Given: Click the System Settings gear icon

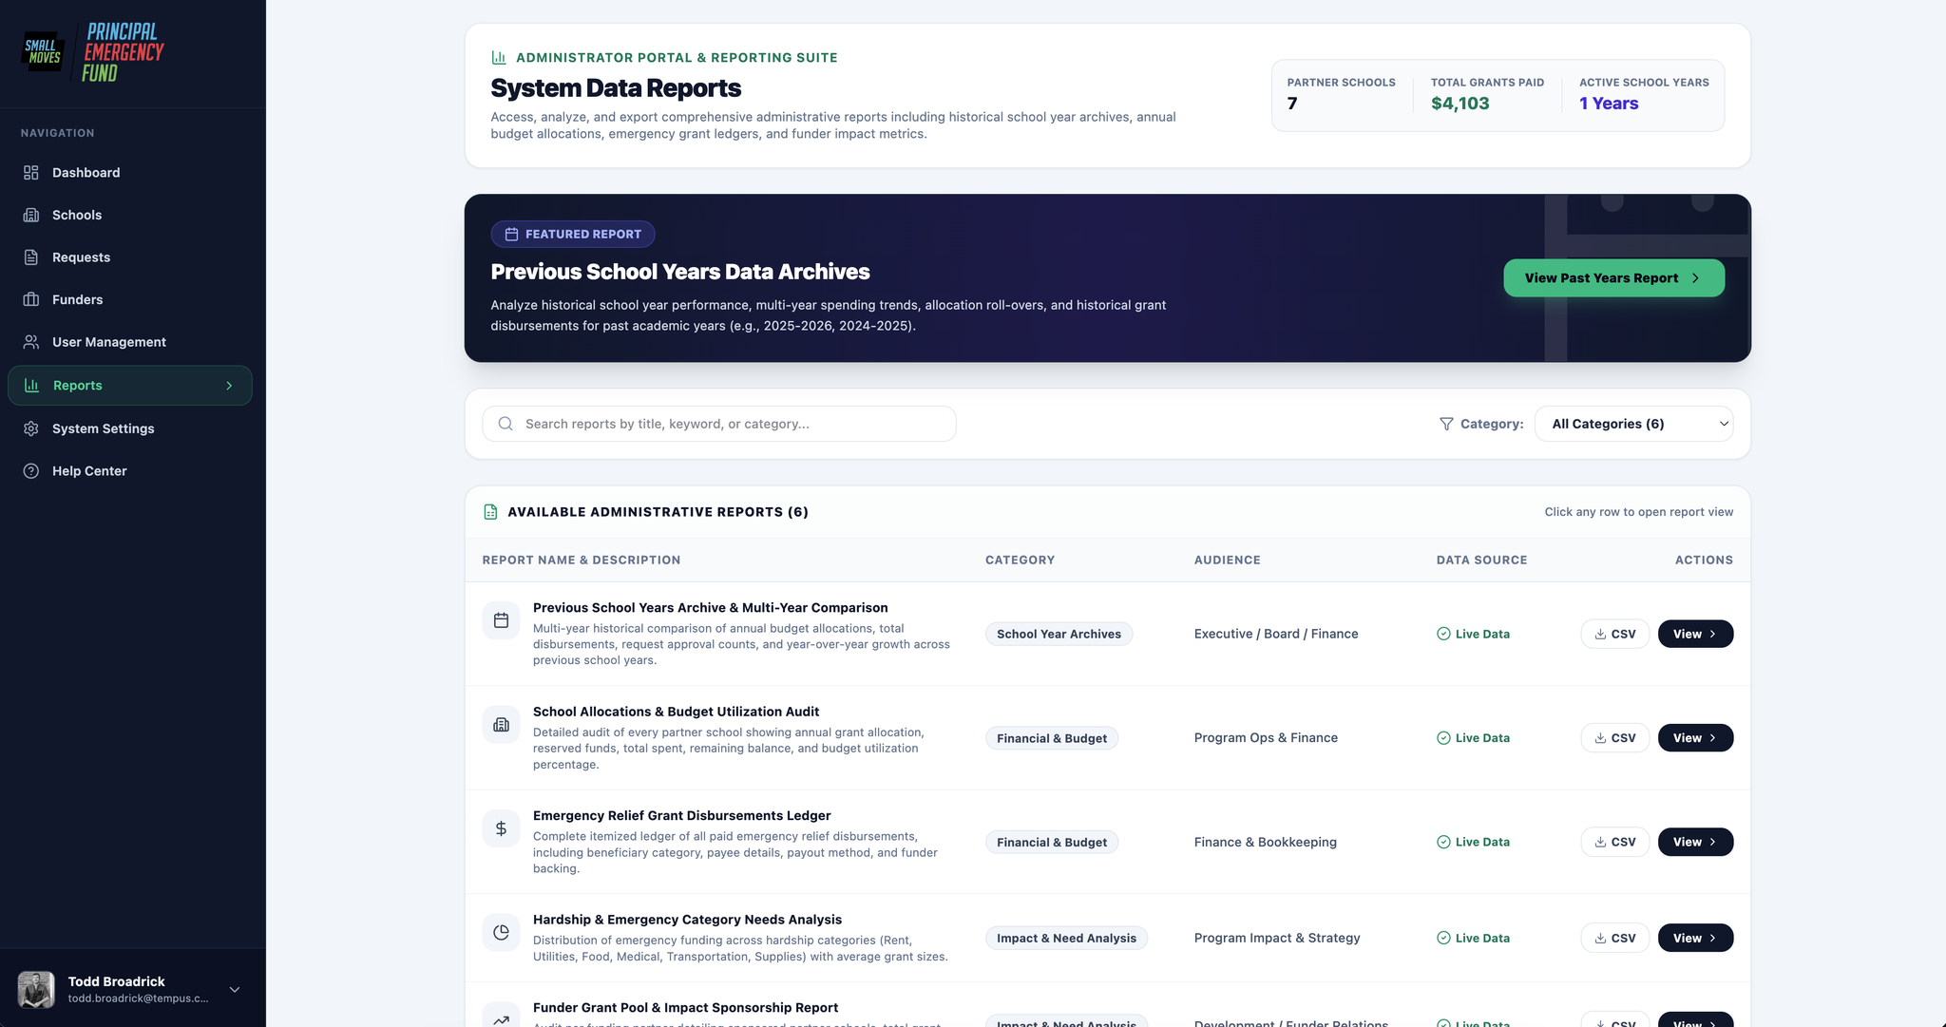Looking at the screenshot, I should click(31, 428).
